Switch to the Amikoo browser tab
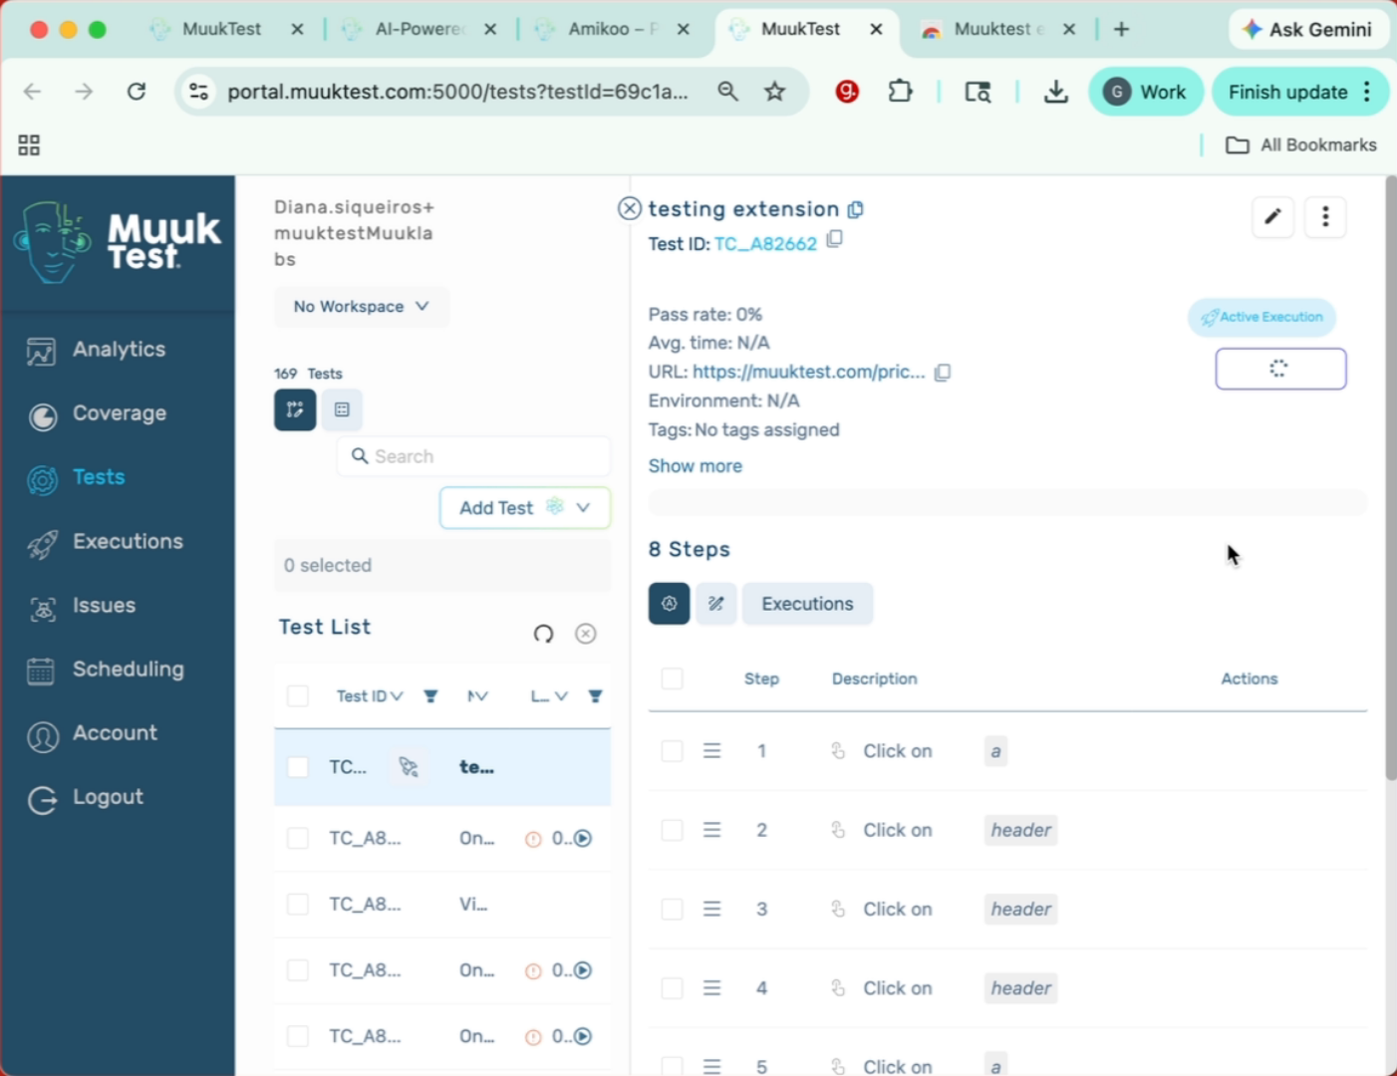This screenshot has width=1397, height=1076. click(x=612, y=30)
